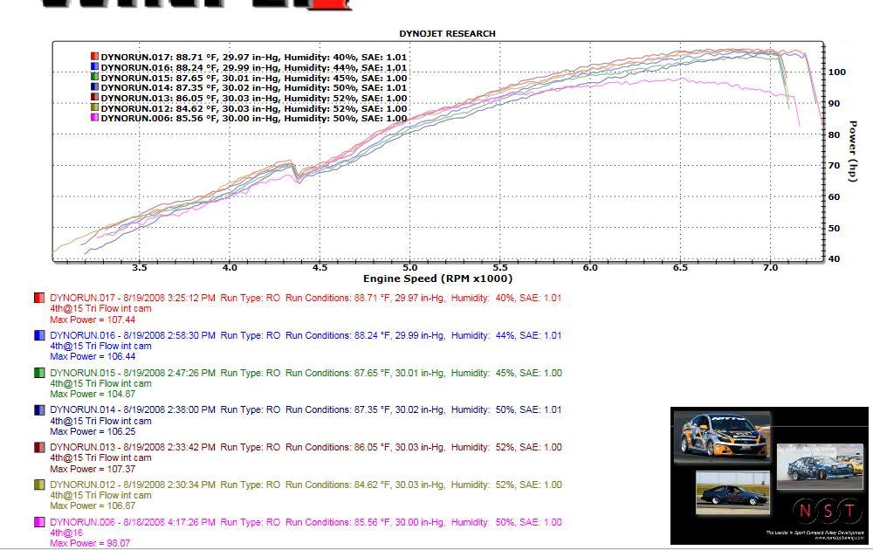This screenshot has height=550, width=873.
Task: Select the blue swatch next to DYNORUN.016 details
Action: [x=39, y=336]
